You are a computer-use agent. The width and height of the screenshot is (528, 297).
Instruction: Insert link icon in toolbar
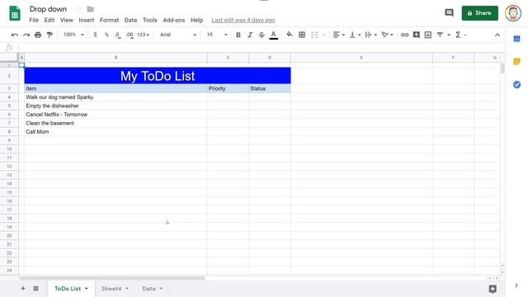pos(404,35)
